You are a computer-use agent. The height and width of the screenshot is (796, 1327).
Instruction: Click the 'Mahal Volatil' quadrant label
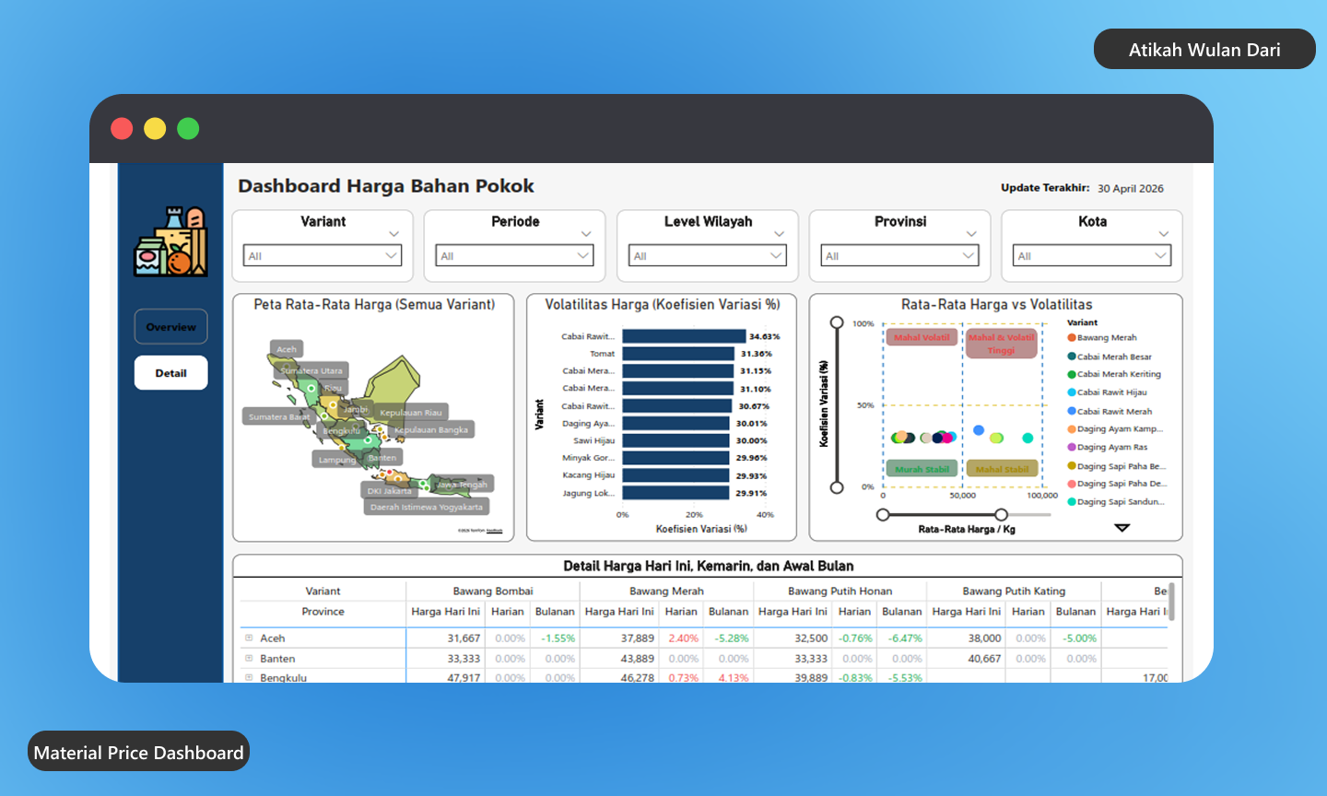[922, 337]
